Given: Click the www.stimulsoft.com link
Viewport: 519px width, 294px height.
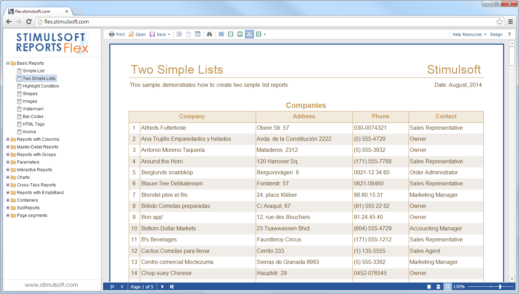Looking at the screenshot, I should (51, 285).
